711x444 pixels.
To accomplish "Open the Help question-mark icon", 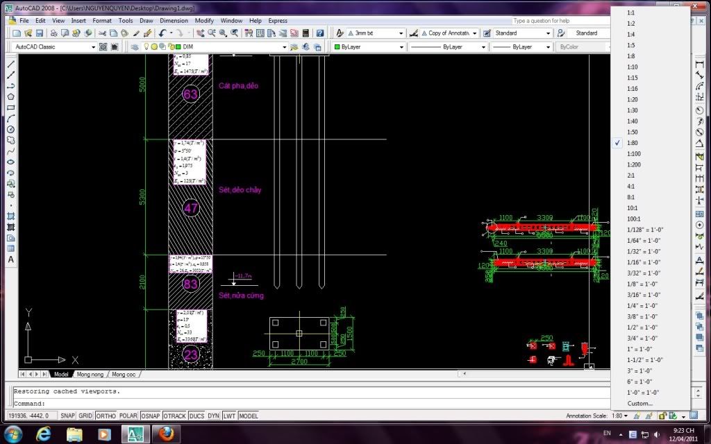I will 320,33.
